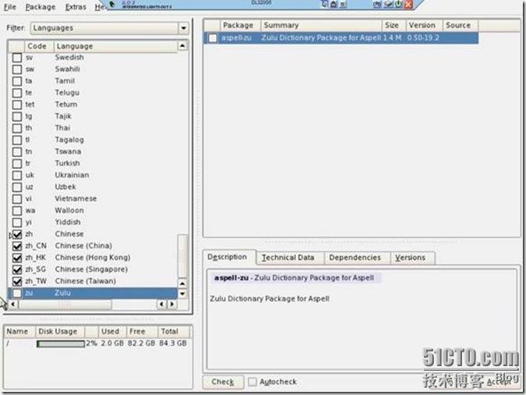Sort packages by Source column header

[460, 26]
